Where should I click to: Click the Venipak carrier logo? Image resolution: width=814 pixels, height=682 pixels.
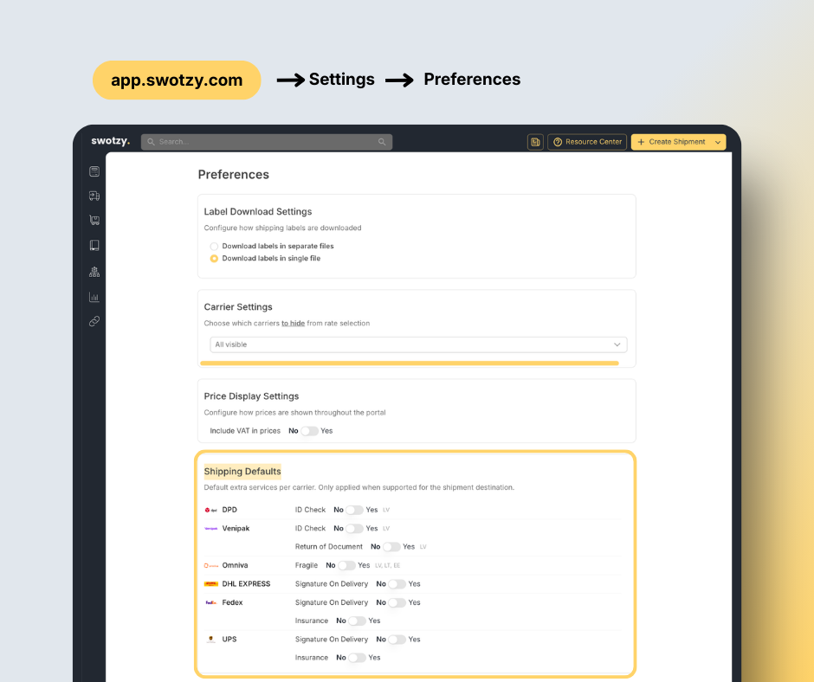click(x=210, y=528)
